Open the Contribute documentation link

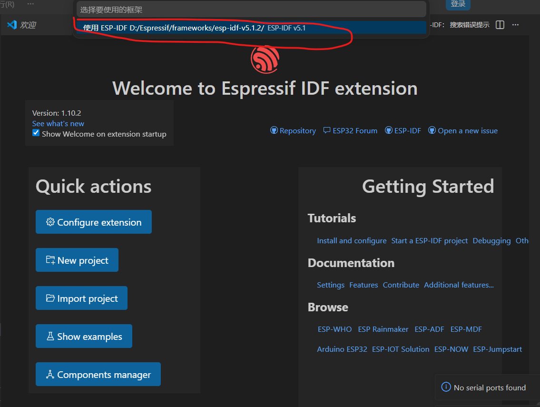pos(401,285)
